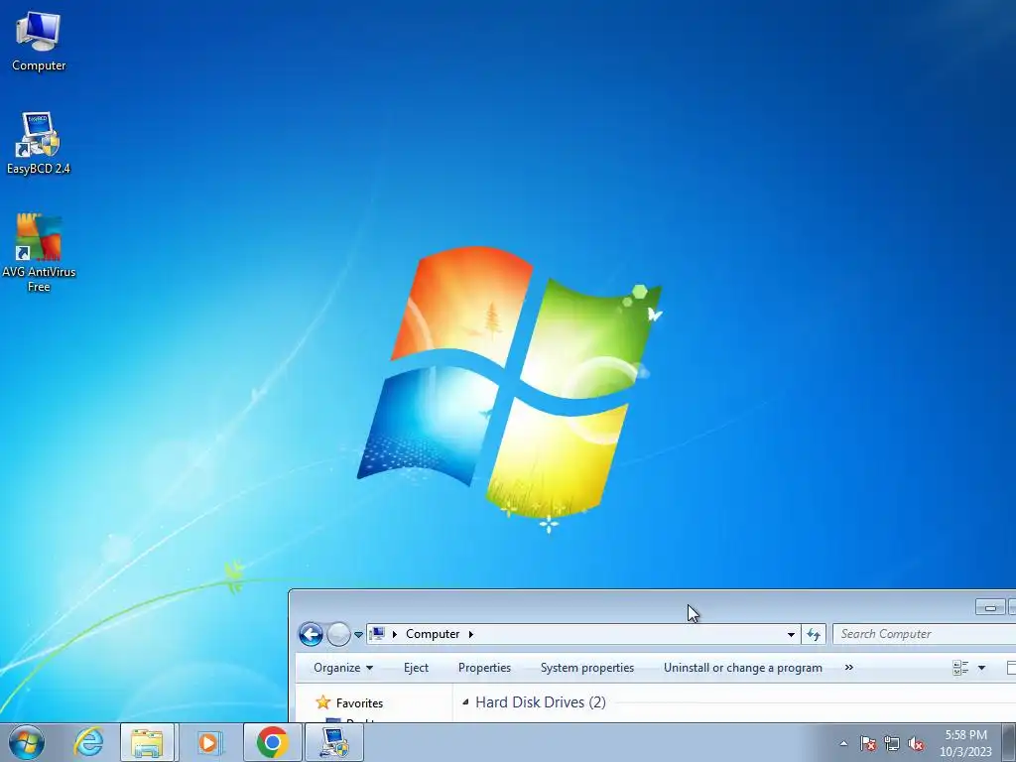Select Computer in the address bar breadcrumb
Screen dimensions: 1016x762
tap(433, 634)
